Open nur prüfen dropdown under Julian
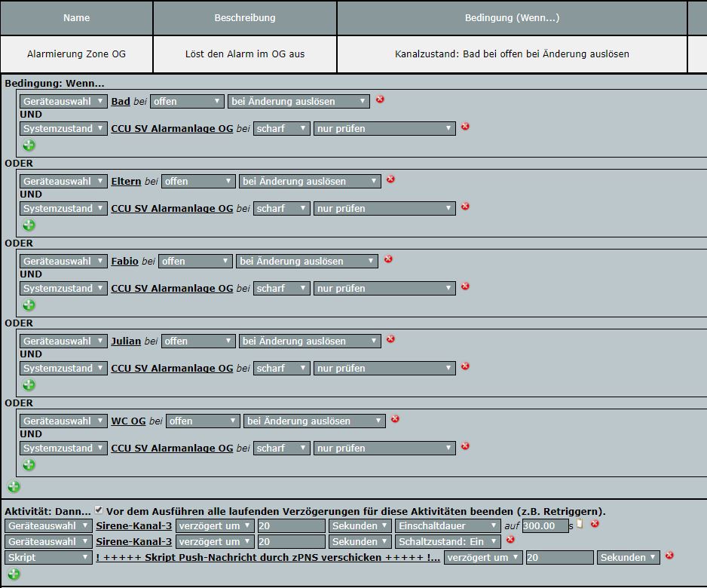707x588 pixels. 384,368
